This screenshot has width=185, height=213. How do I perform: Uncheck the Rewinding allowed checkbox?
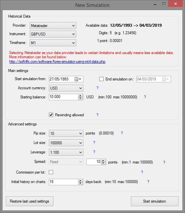(x=51, y=115)
